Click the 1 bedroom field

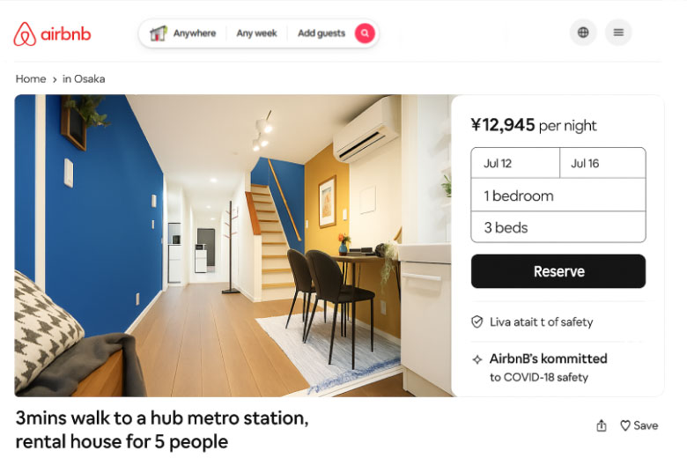(558, 195)
